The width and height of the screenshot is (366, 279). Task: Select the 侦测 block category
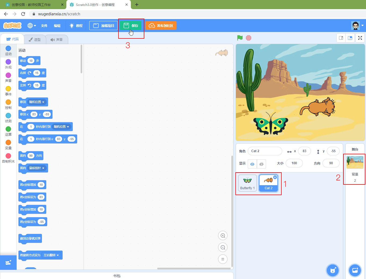8,118
